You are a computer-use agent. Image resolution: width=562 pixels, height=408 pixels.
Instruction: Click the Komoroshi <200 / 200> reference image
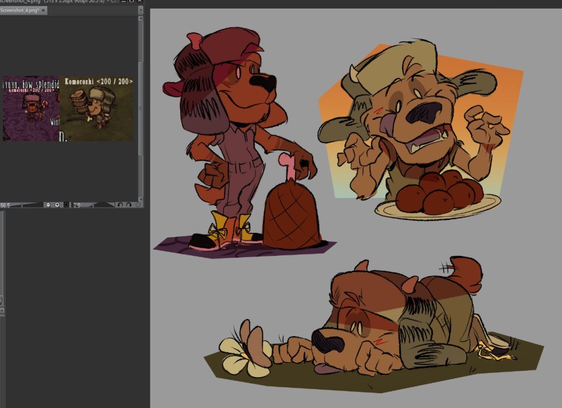96,108
